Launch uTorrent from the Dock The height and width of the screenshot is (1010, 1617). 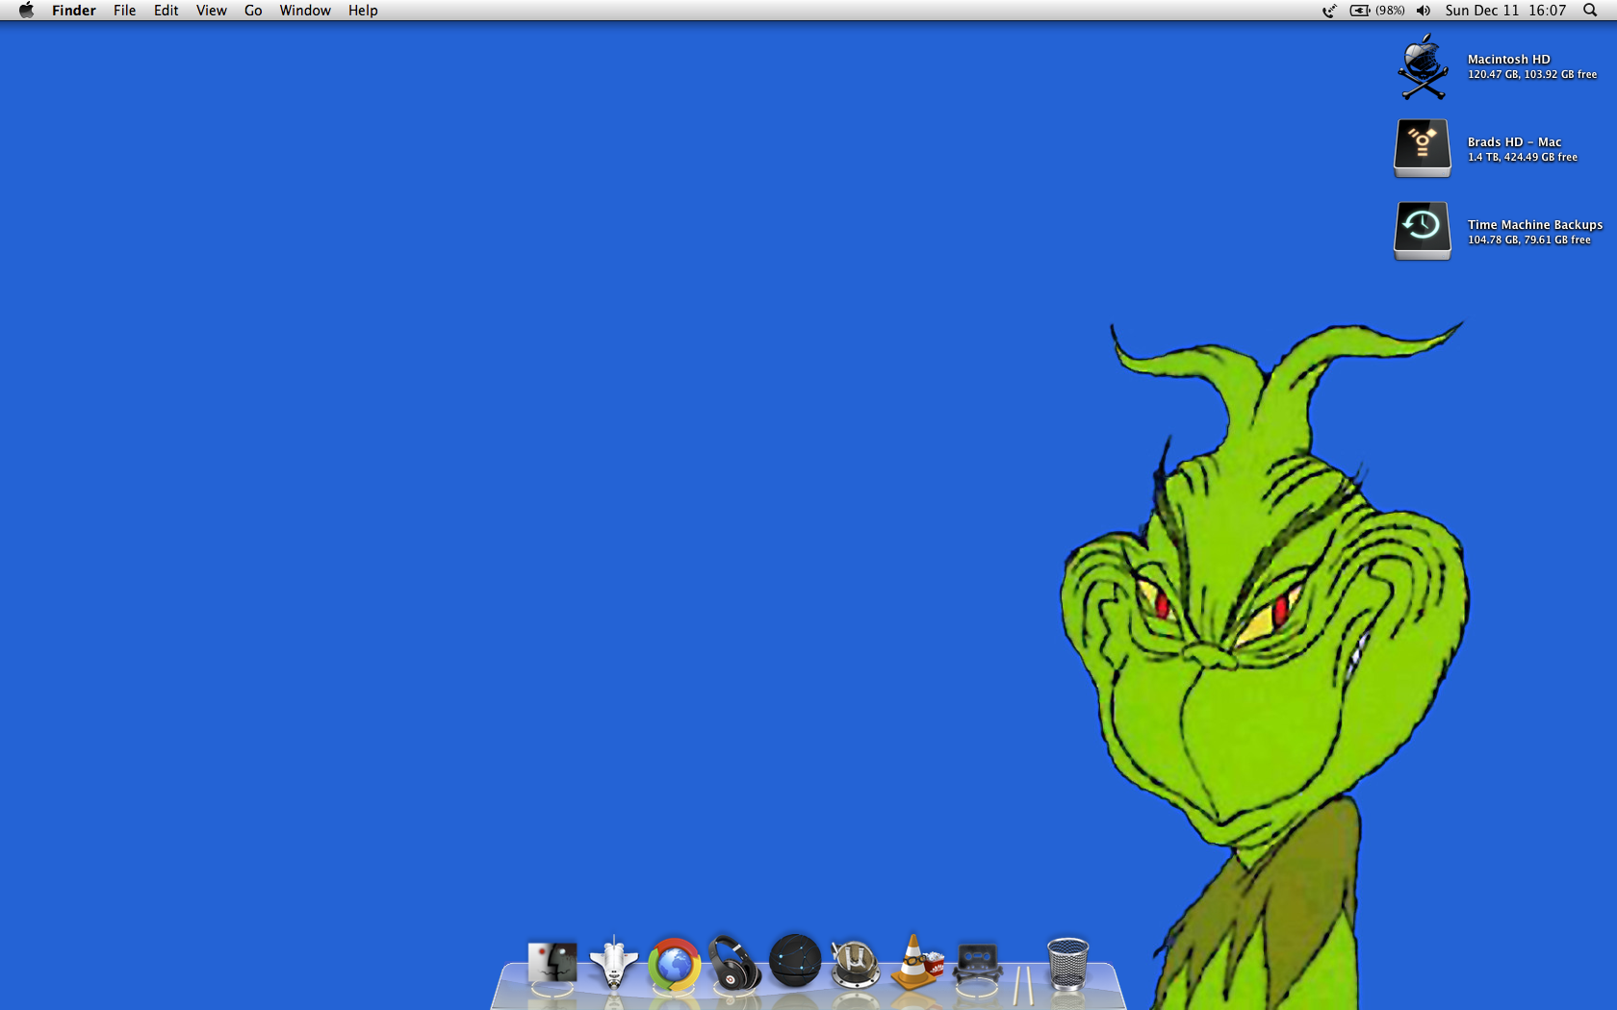pyautogui.click(x=855, y=964)
